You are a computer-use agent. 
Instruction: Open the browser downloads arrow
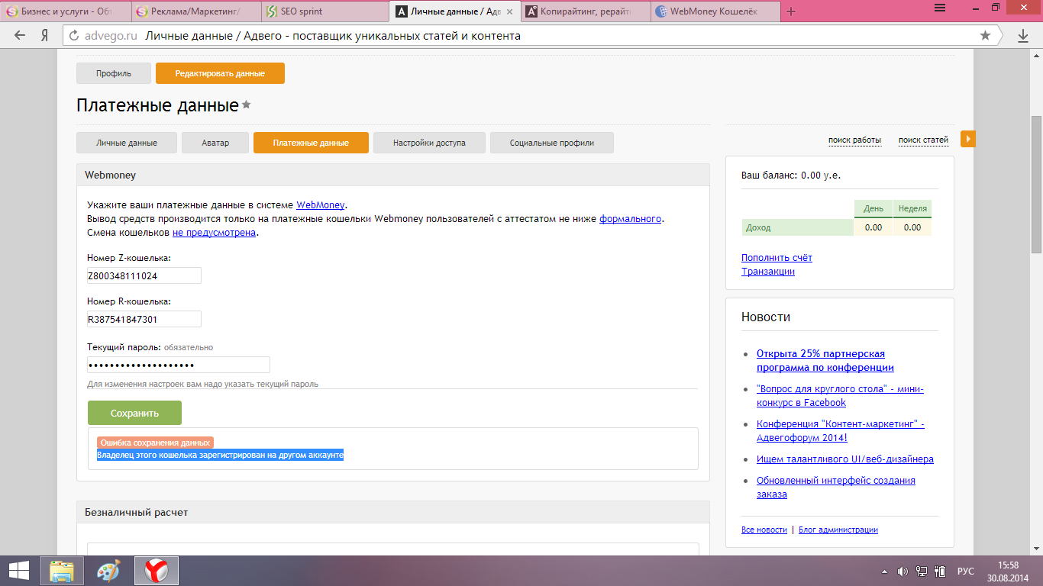pos(1023,36)
